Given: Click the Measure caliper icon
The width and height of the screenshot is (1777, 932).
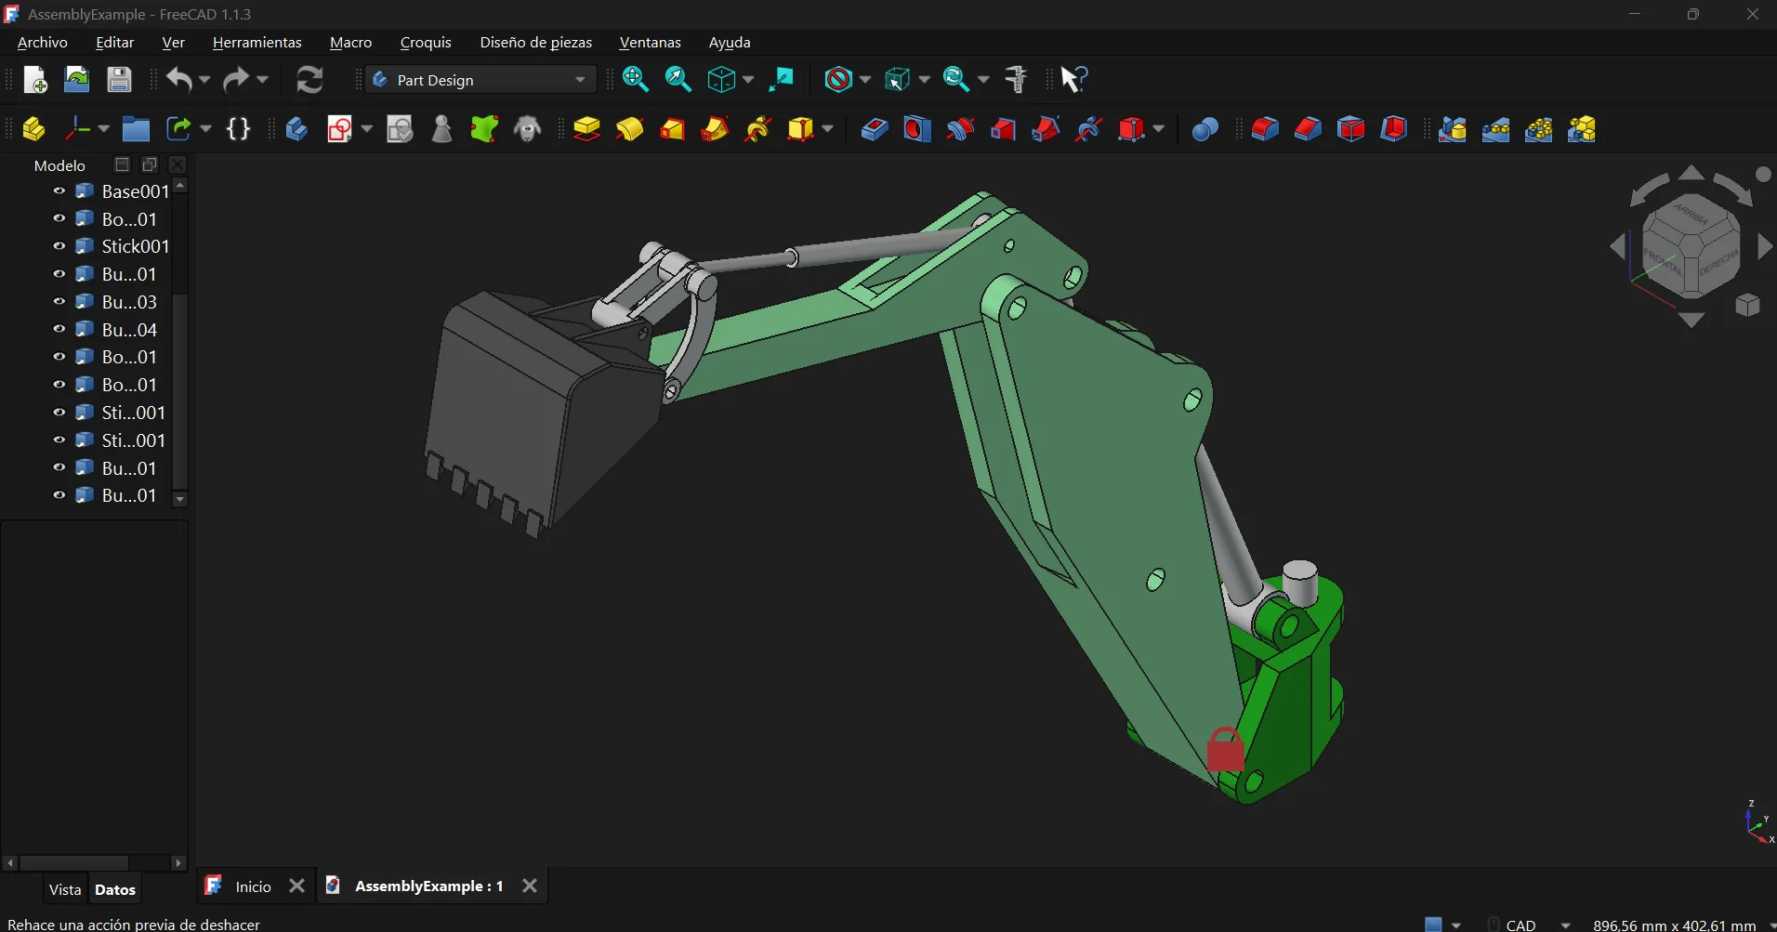Looking at the screenshot, I should tap(1016, 80).
